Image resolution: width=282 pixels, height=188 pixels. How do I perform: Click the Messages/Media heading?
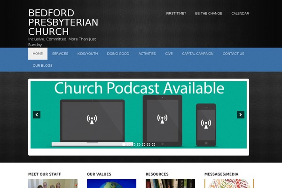pos(221,174)
